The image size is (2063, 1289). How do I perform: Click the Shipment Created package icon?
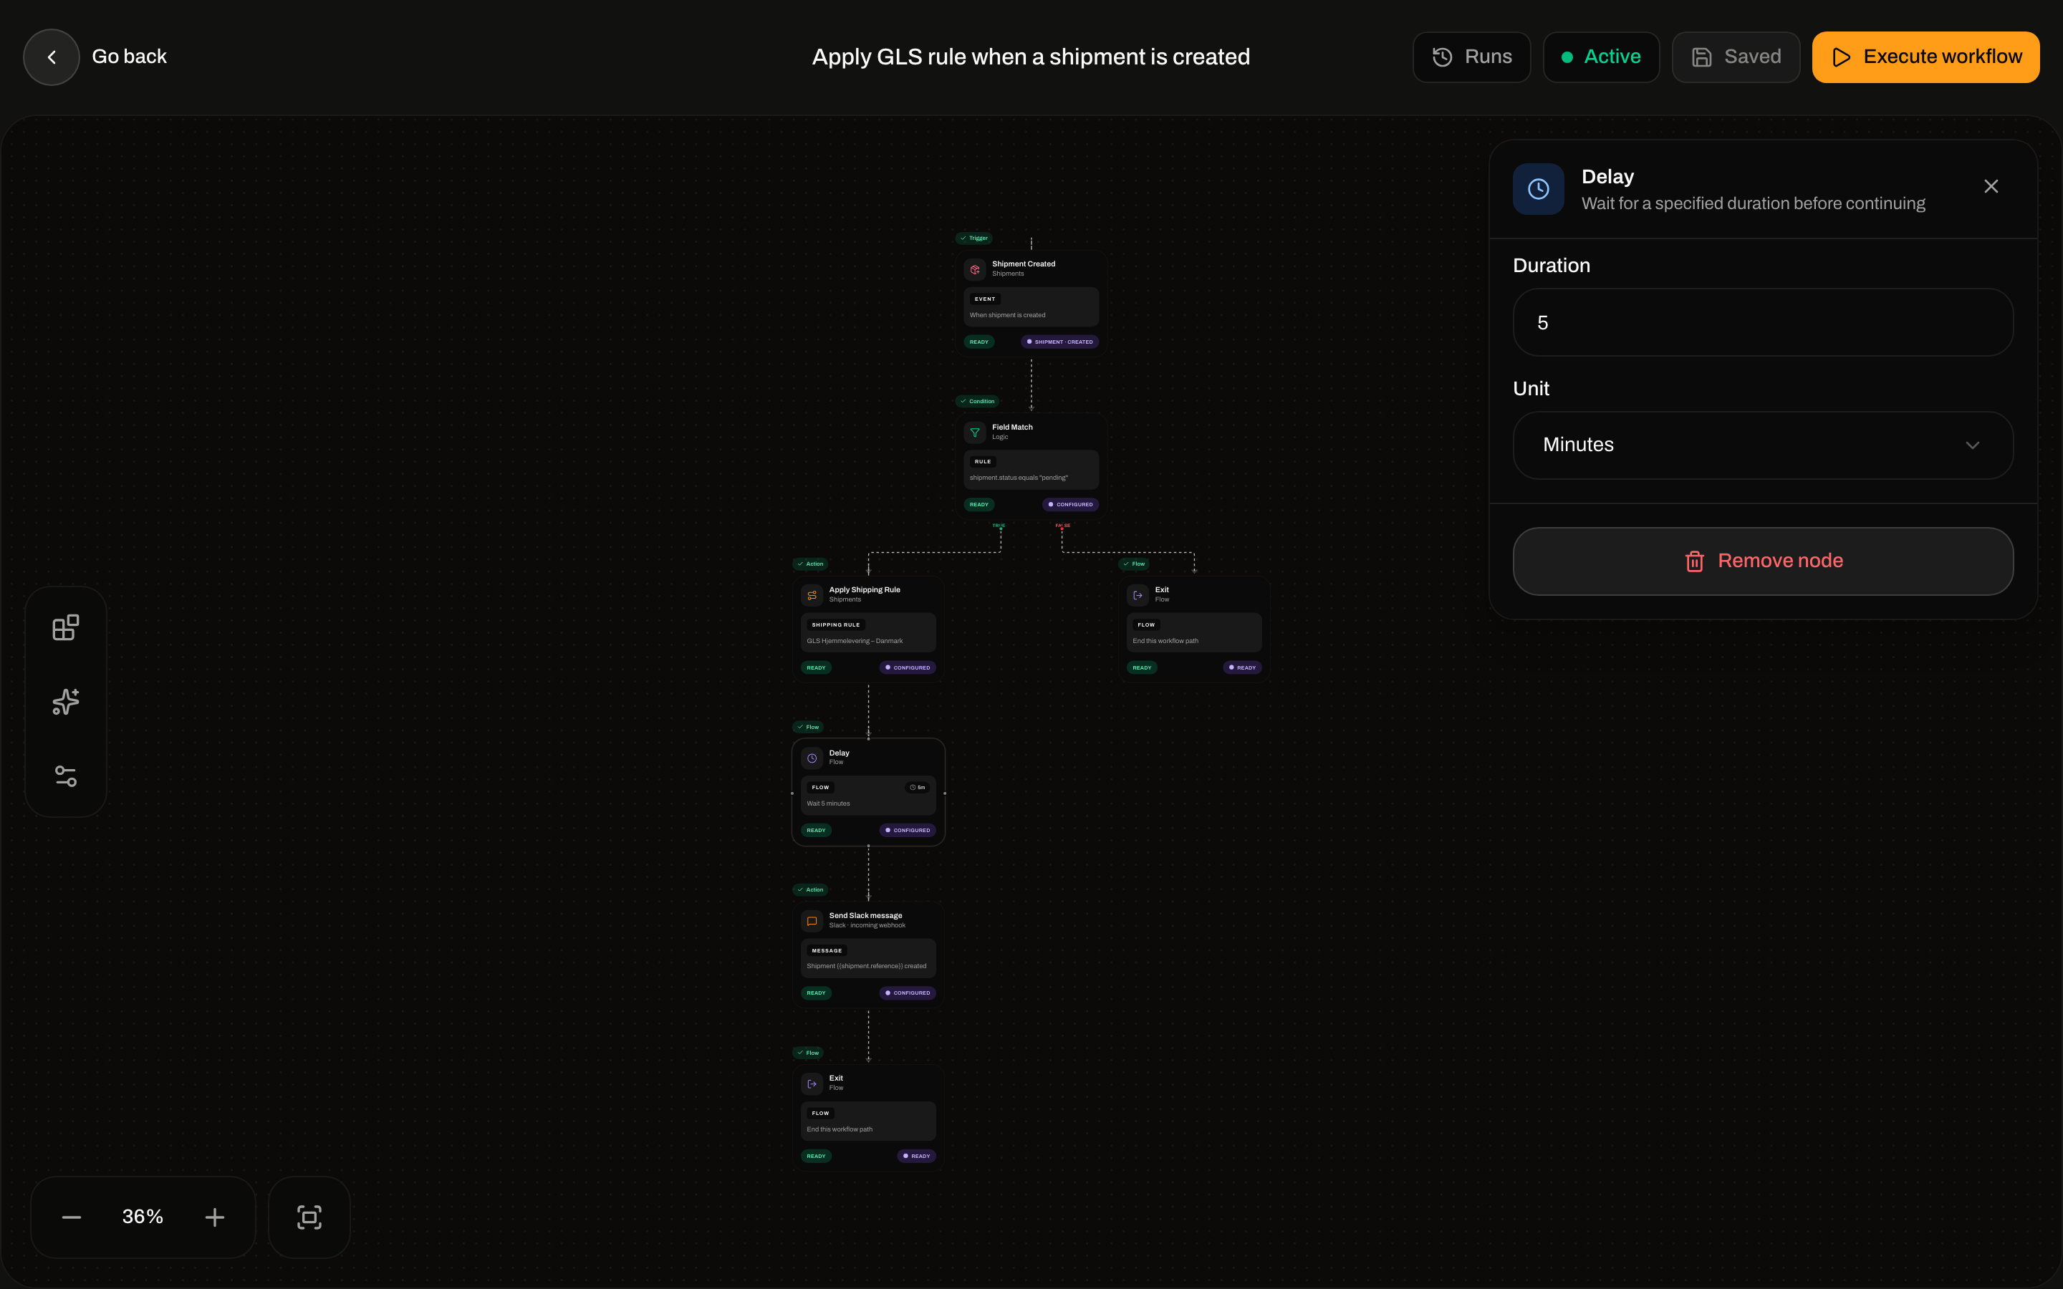(974, 269)
